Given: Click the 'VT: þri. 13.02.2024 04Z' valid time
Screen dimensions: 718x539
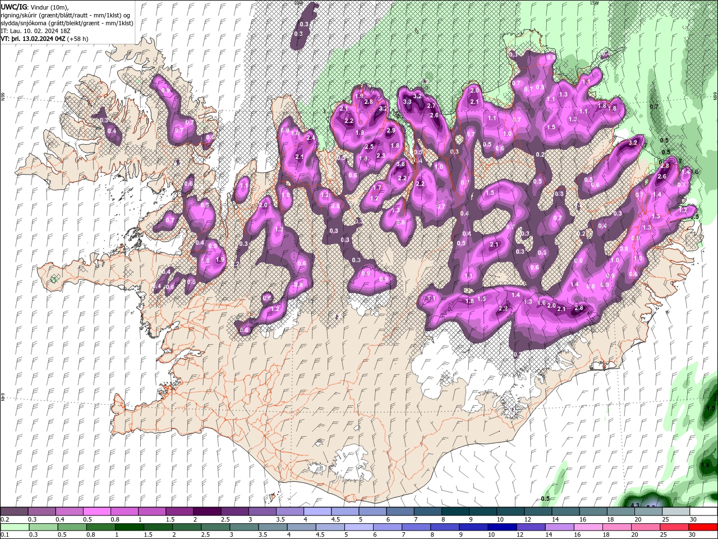Looking at the screenshot, I should (33, 39).
